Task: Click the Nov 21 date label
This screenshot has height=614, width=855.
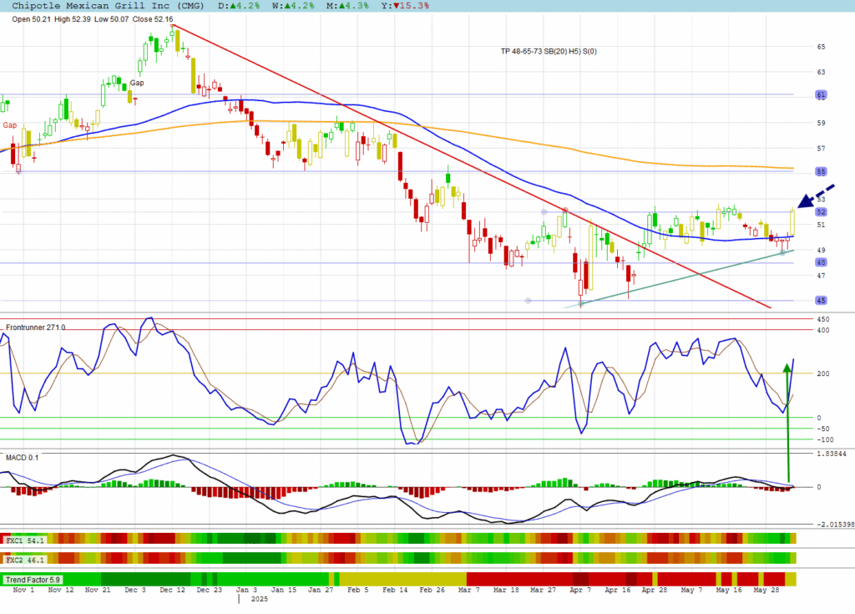Action: (98, 590)
